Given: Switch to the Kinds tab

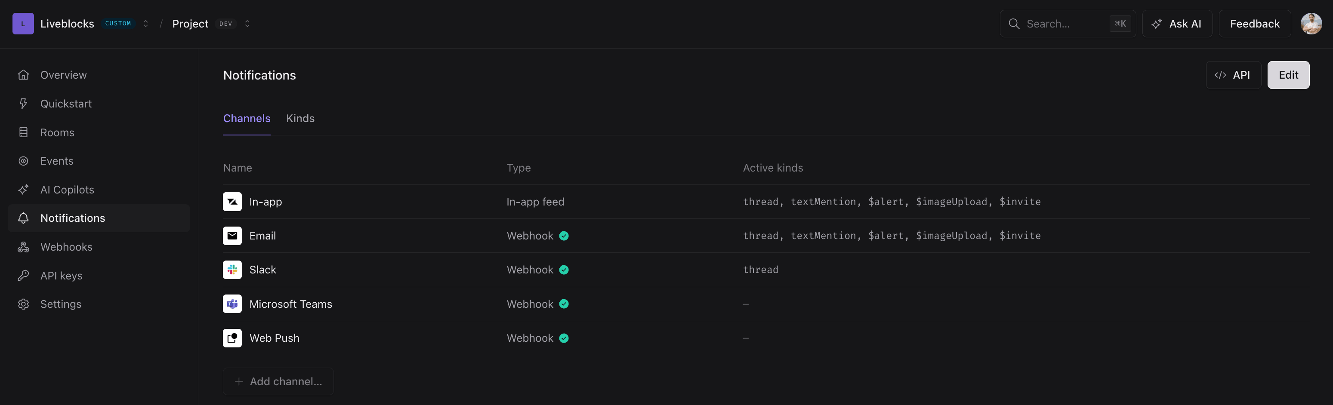Looking at the screenshot, I should 300,118.
